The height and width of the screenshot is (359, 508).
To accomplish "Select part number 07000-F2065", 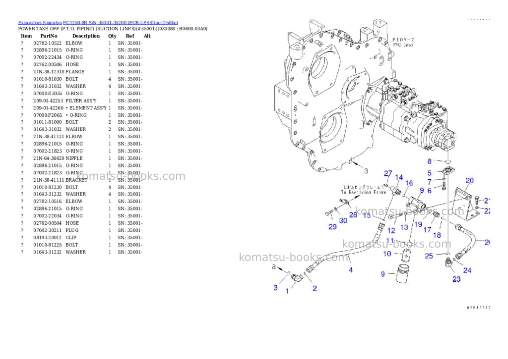I will point(48,115).
